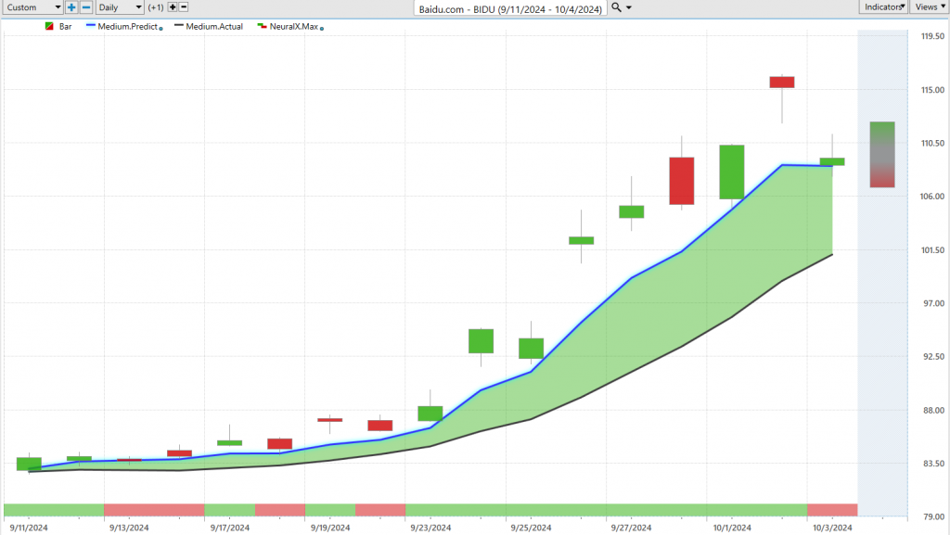The image size is (950, 535).
Task: Click the NeuralX.Max legend label
Action: 294,27
